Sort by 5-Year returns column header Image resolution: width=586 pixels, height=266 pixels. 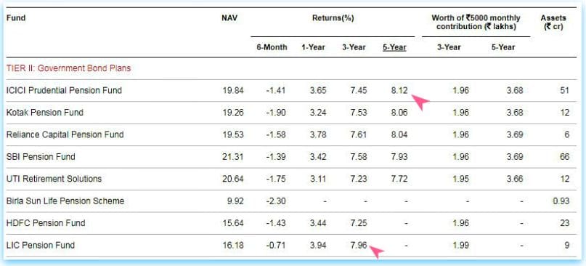[x=394, y=47]
